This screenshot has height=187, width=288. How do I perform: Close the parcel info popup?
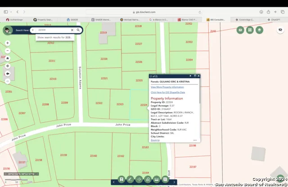tap(198, 76)
